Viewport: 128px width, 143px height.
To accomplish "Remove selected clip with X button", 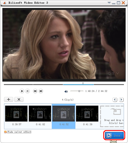I will coord(19,100).
